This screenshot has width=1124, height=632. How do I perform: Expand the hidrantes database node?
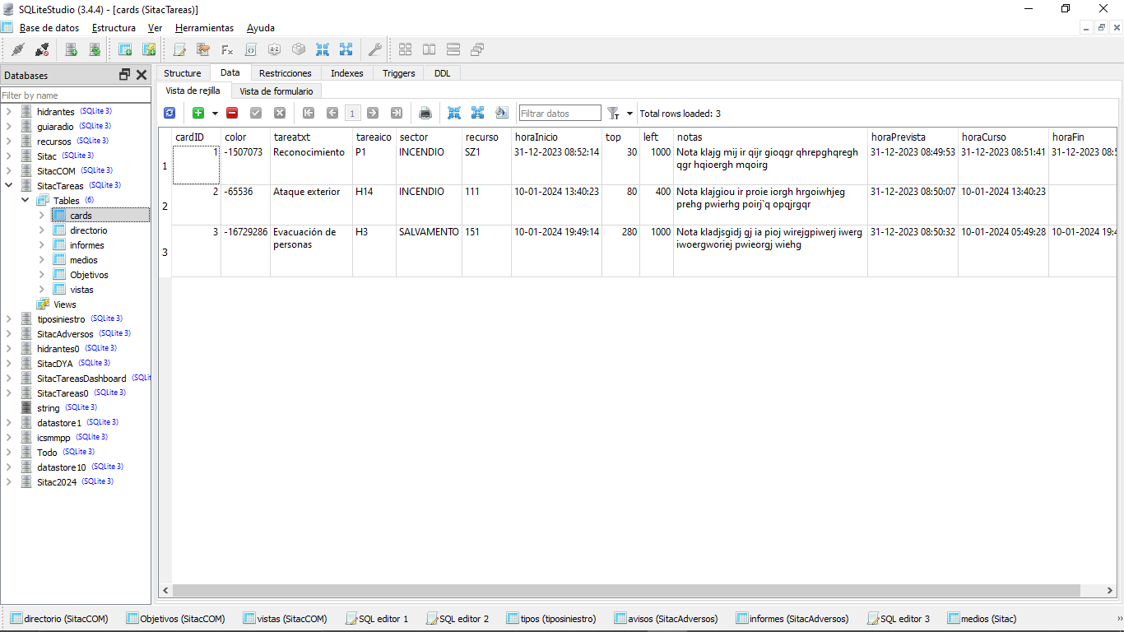[x=9, y=112]
